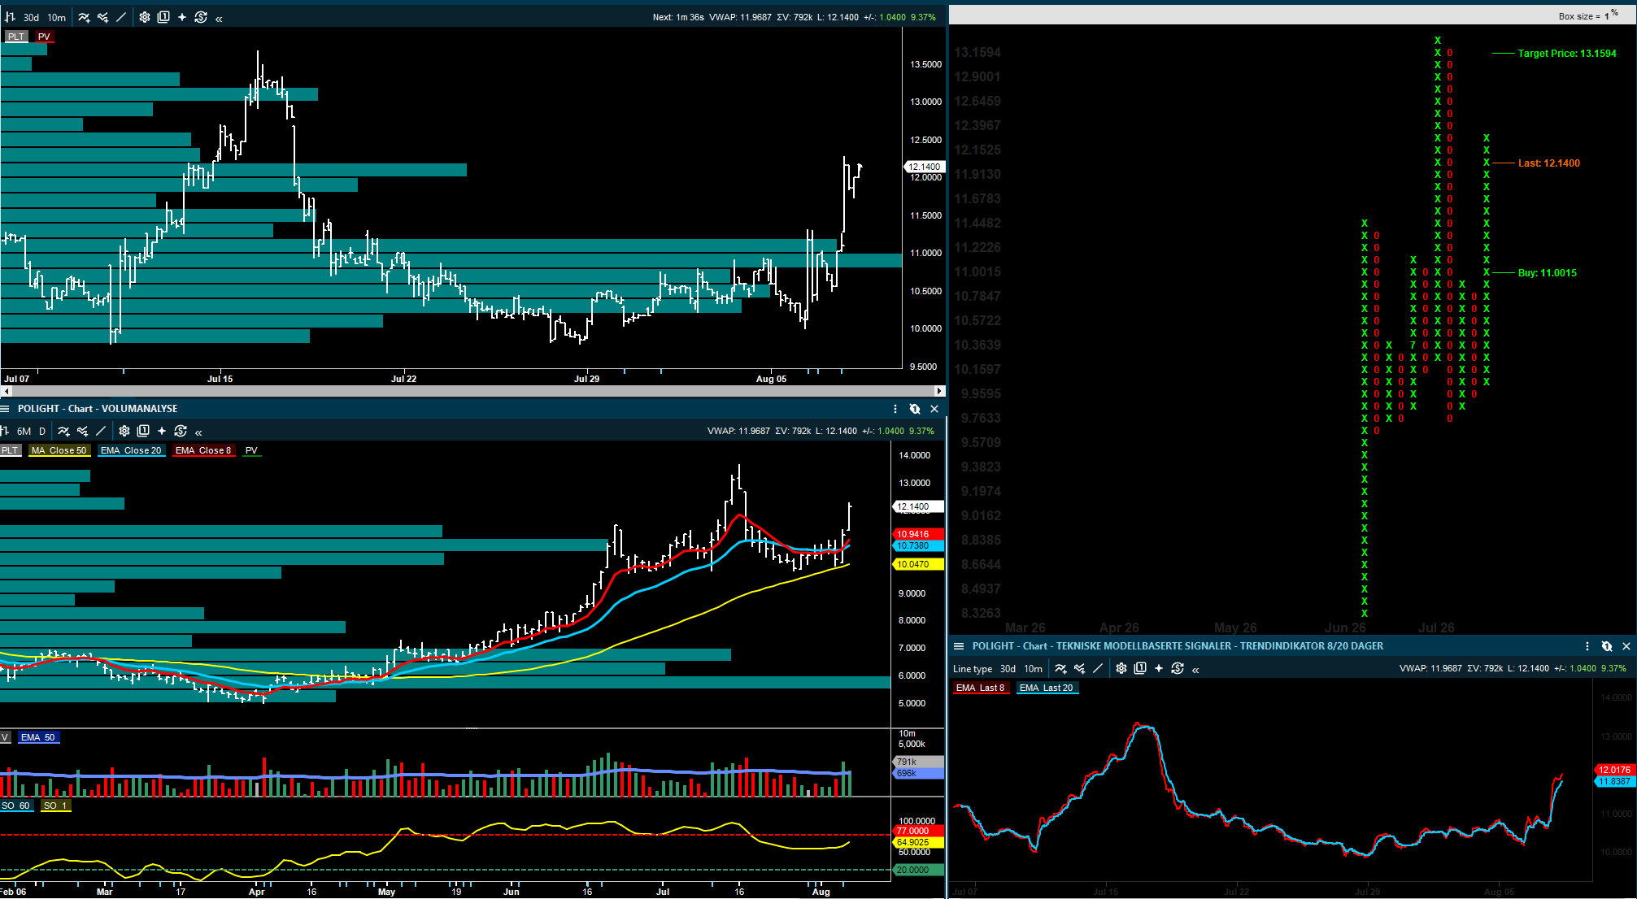Viewport: 1637px width, 899px height.
Task: Click the symbol link icon in VOLUMANALYSE header
Action: click(x=915, y=409)
